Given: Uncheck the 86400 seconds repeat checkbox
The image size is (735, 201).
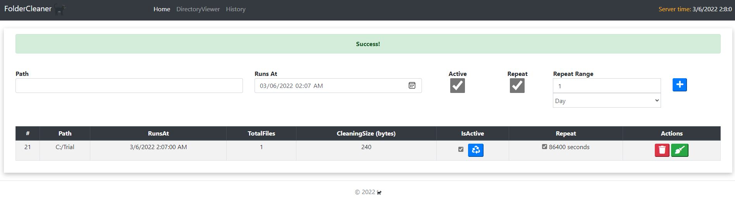Looking at the screenshot, I should tap(544, 147).
